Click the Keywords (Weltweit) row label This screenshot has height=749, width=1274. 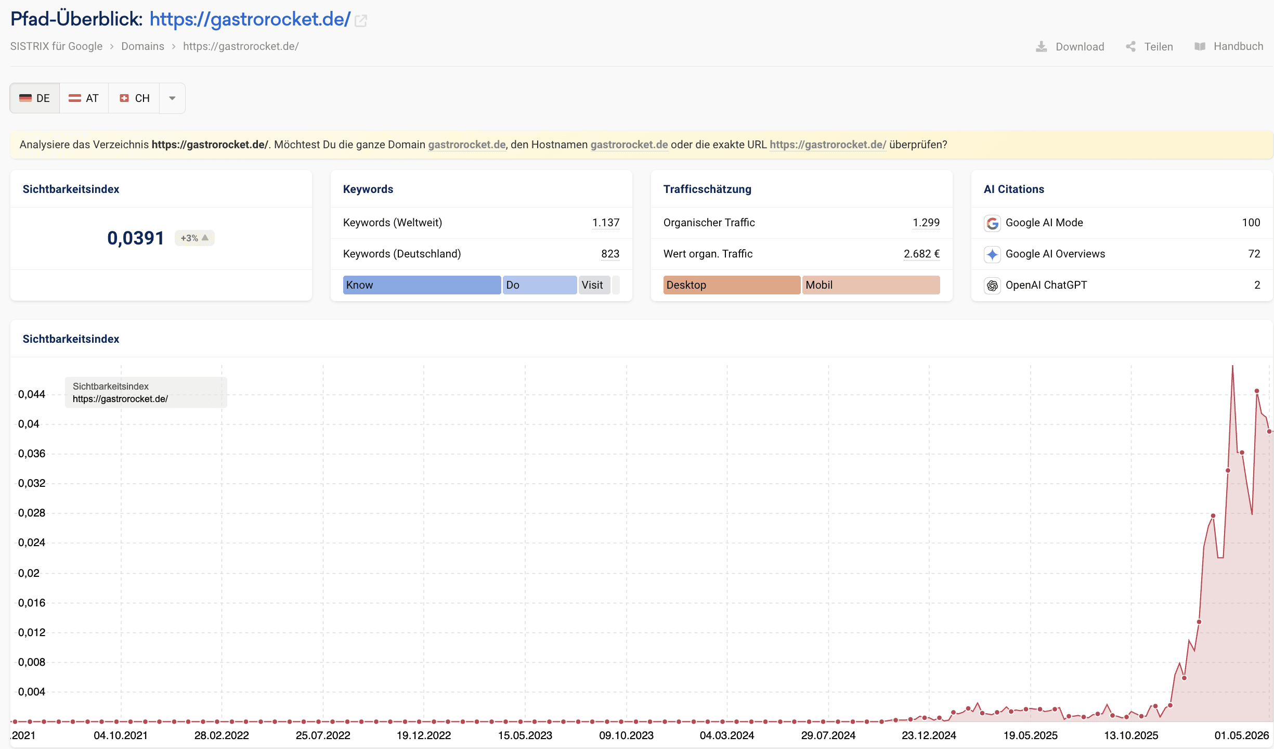[x=393, y=223]
